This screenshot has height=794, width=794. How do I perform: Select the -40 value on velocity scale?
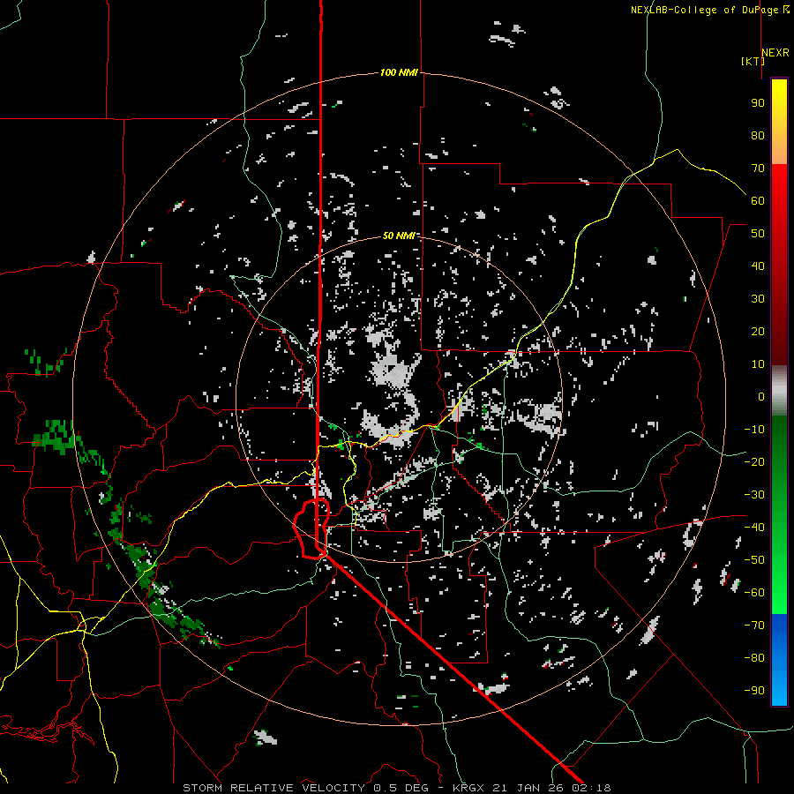tap(754, 528)
